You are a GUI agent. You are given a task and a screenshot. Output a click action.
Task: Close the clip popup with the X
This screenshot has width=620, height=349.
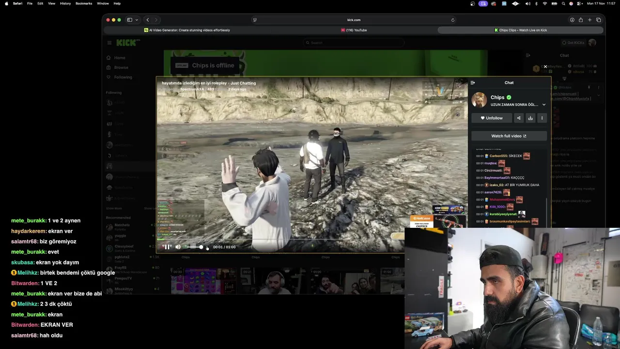(x=545, y=66)
